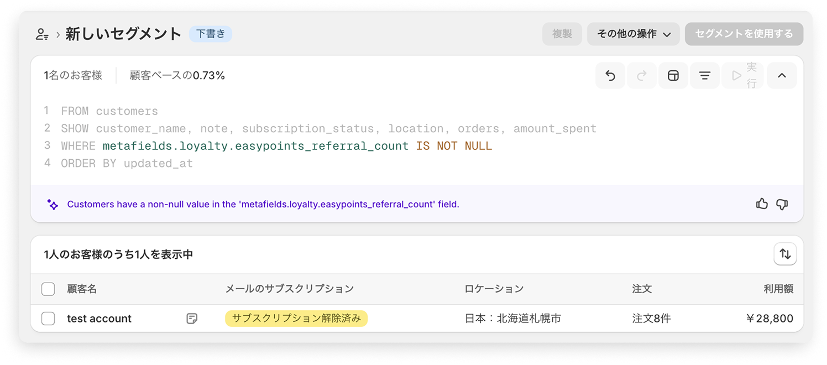Click 顧客名 column header
Viewport: 827px width, 365px height.
[82, 289]
